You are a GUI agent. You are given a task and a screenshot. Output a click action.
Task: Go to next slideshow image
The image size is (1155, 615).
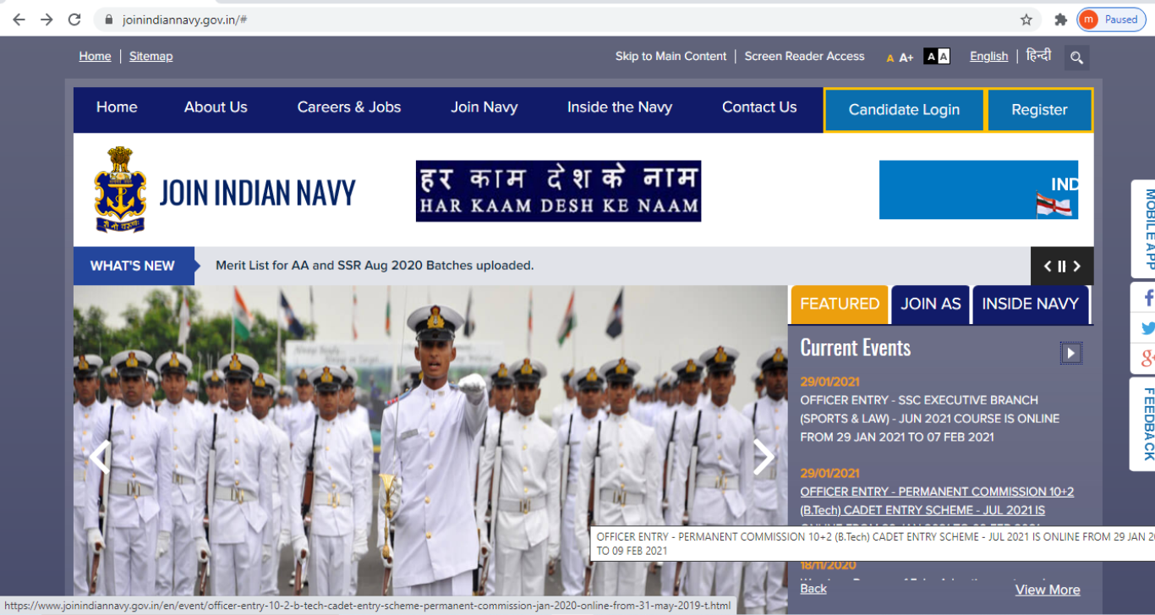pyautogui.click(x=764, y=457)
